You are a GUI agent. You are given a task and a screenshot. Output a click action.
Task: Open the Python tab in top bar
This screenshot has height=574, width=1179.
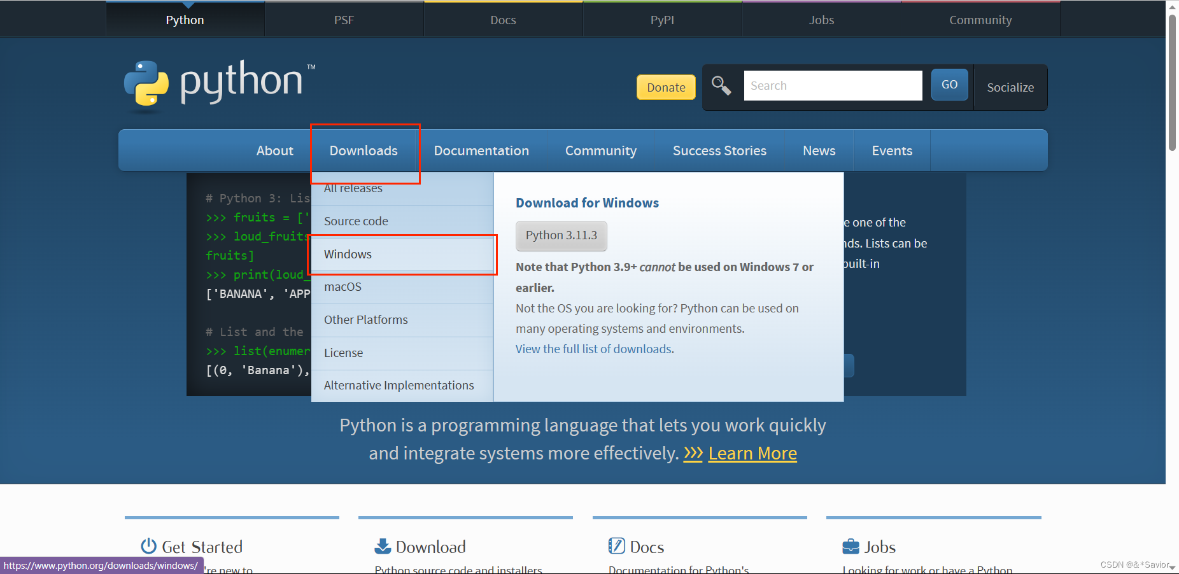coord(185,20)
